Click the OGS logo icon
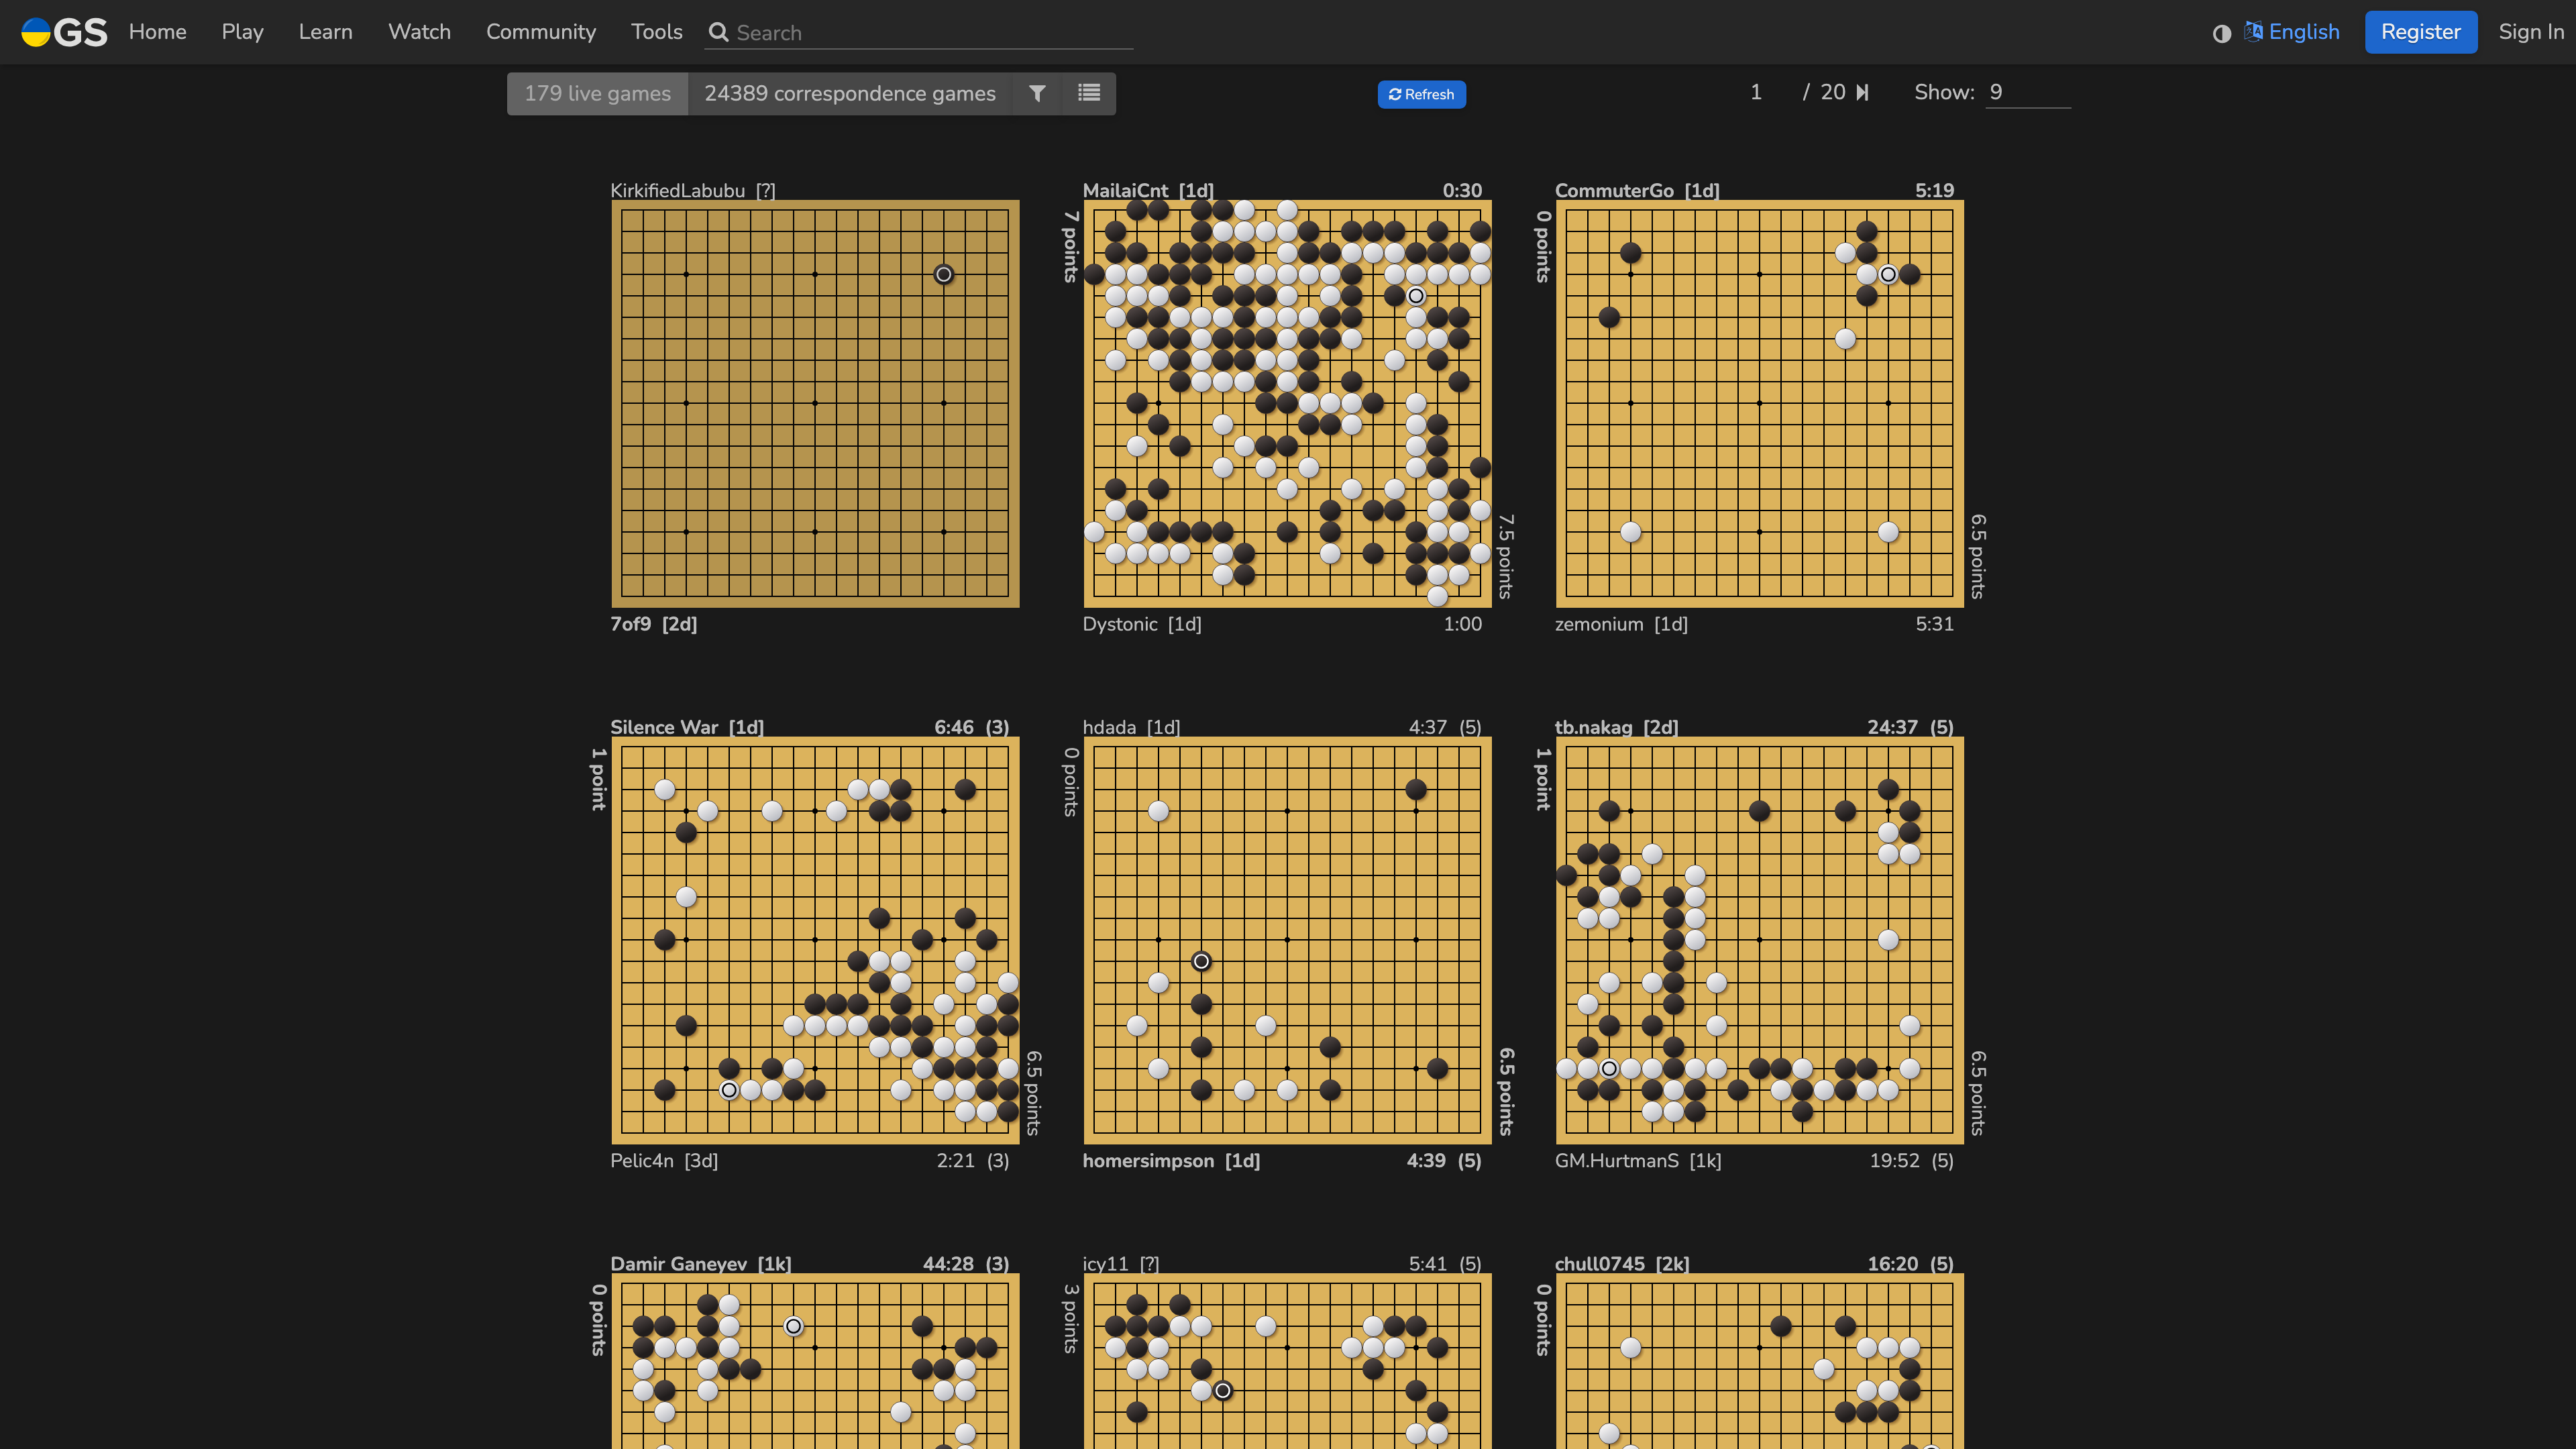Viewport: 2576px width, 1449px height. [x=64, y=32]
